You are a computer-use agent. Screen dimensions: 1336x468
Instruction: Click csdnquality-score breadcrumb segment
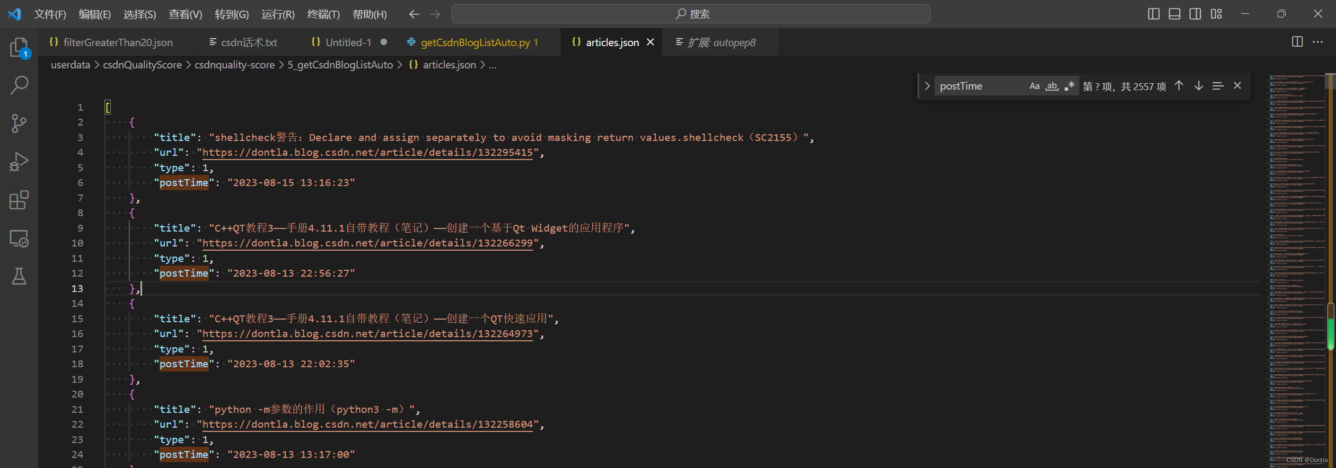coord(234,65)
